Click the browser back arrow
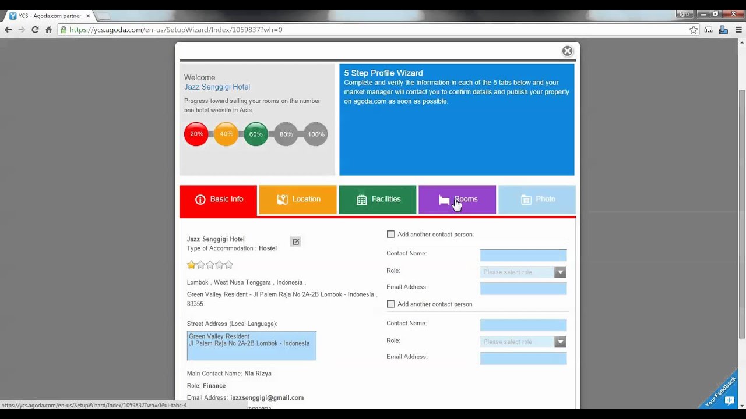Viewport: 746px width, 419px height. (8, 30)
